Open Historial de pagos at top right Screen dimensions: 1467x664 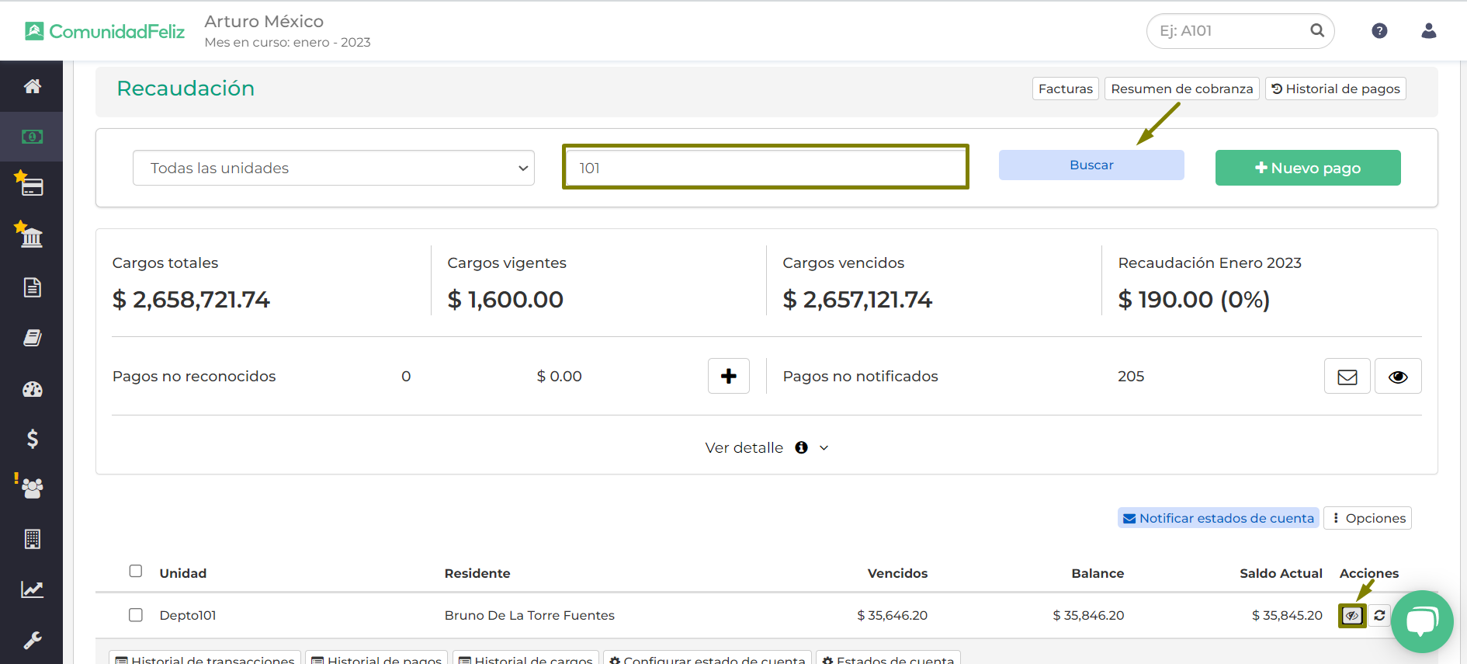pyautogui.click(x=1335, y=89)
